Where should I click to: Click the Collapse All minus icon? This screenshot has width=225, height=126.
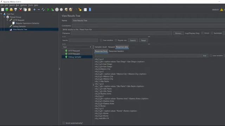point(39,9)
